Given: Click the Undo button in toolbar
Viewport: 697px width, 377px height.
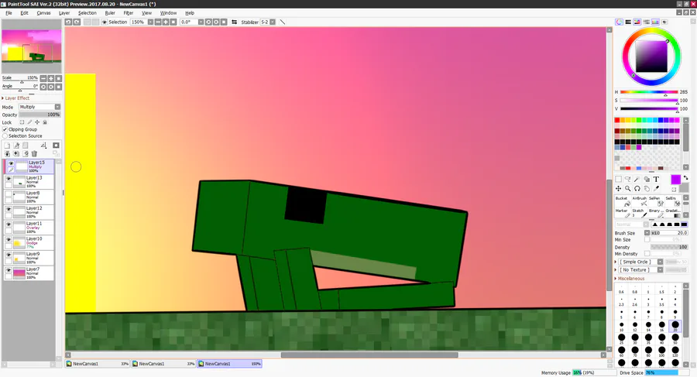Looking at the screenshot, I should 68,22.
